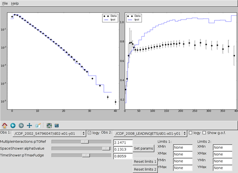
Task: Click the Home reset view icon
Action: tap(5, 125)
